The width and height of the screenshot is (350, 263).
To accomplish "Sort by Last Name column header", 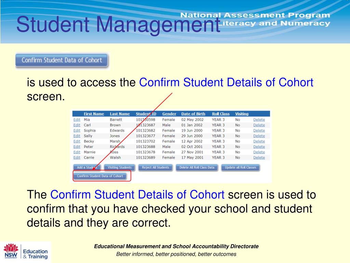I will pos(120,114).
